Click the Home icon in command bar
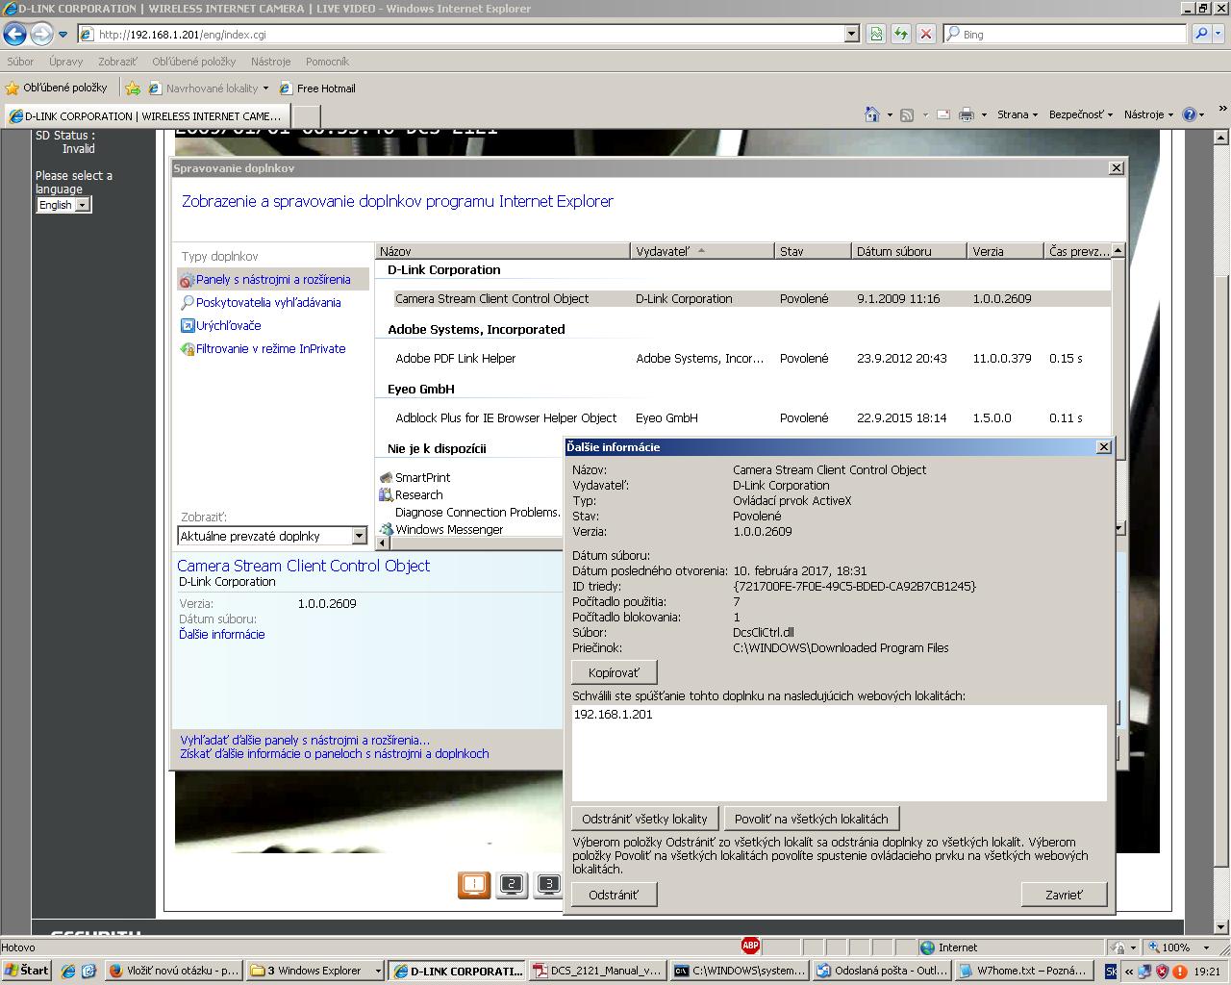 click(872, 114)
